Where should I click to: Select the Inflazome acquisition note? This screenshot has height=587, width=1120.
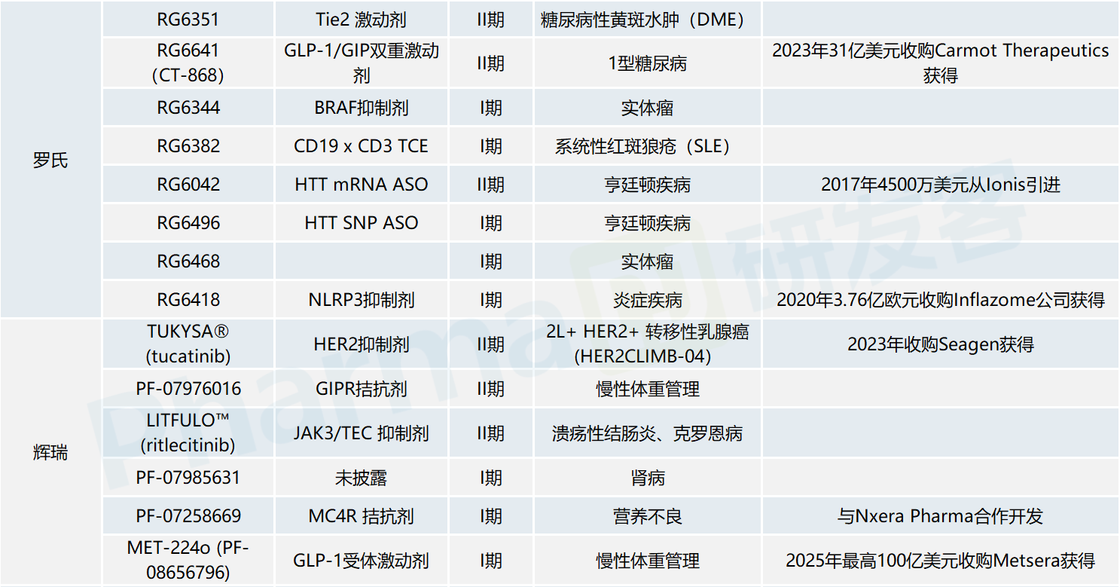point(941,300)
